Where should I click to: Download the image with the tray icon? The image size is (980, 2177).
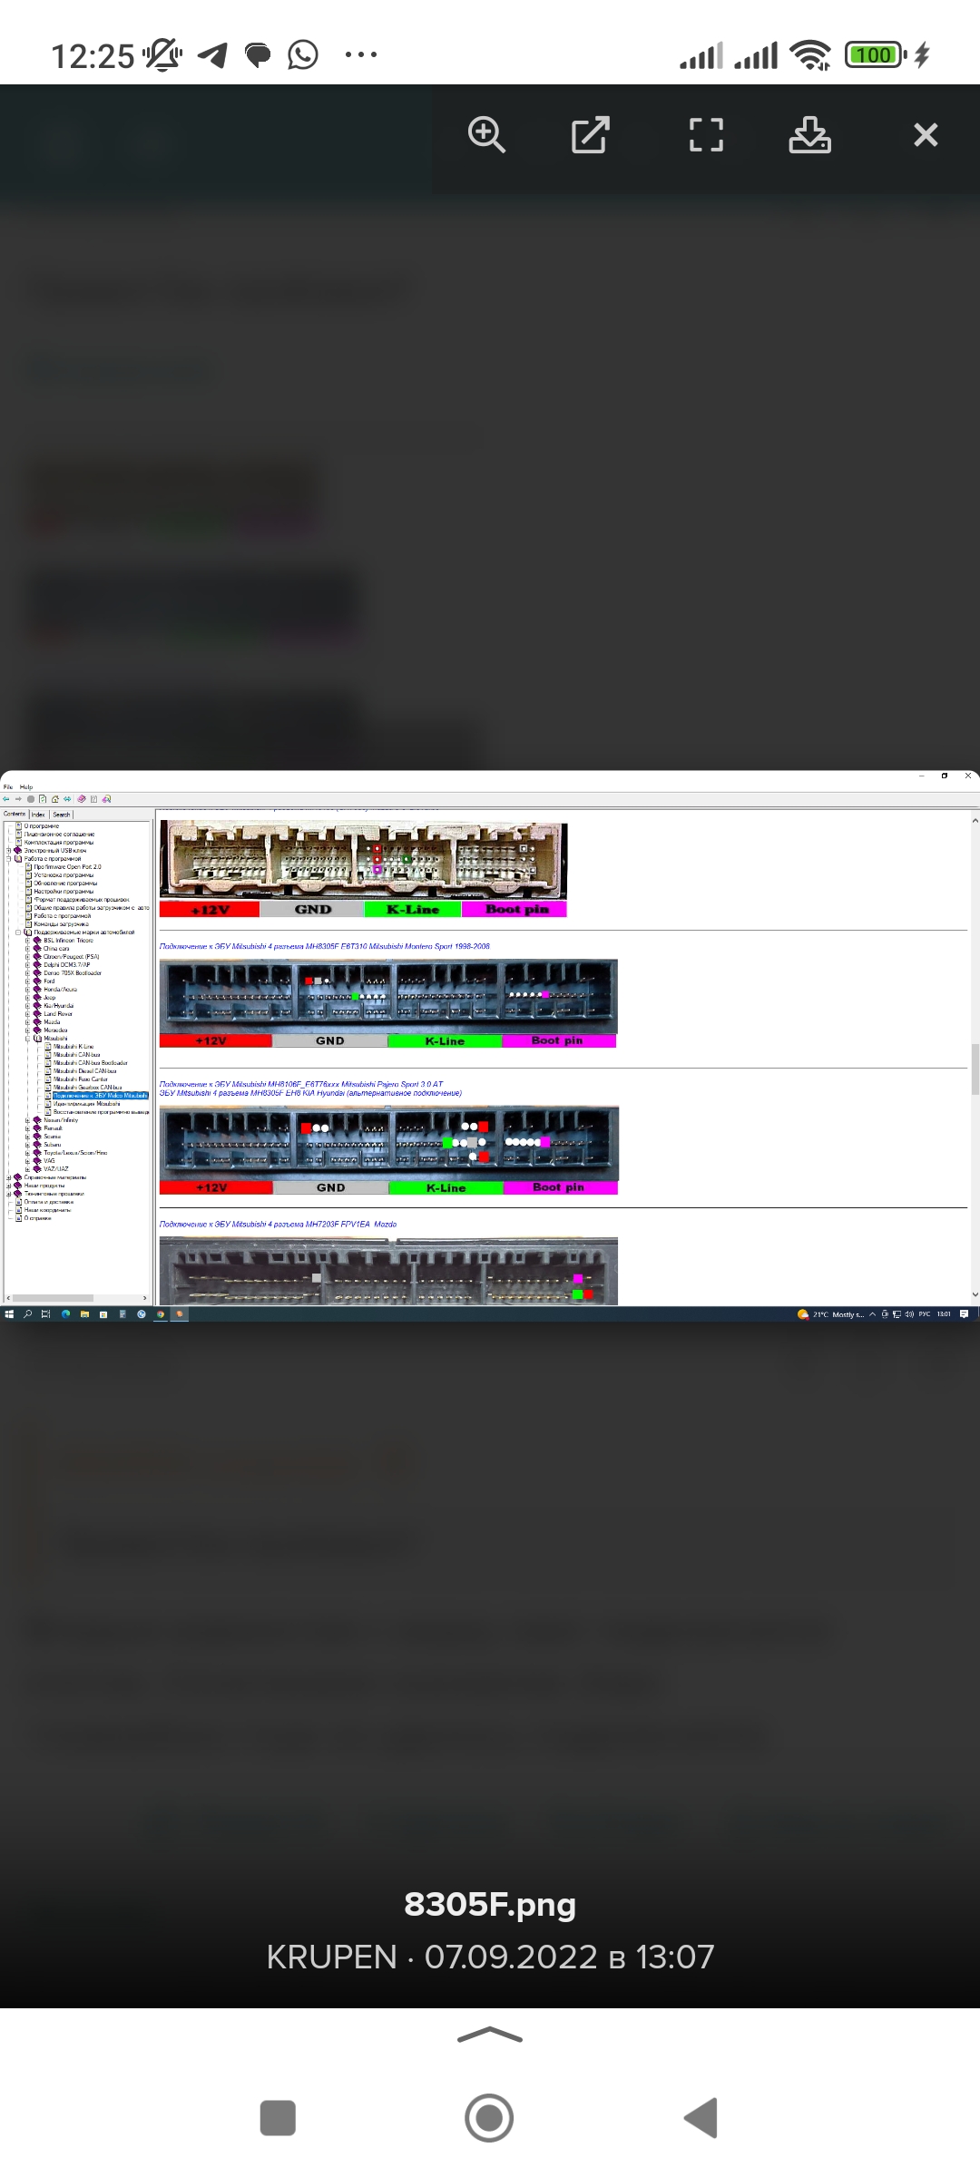click(809, 135)
